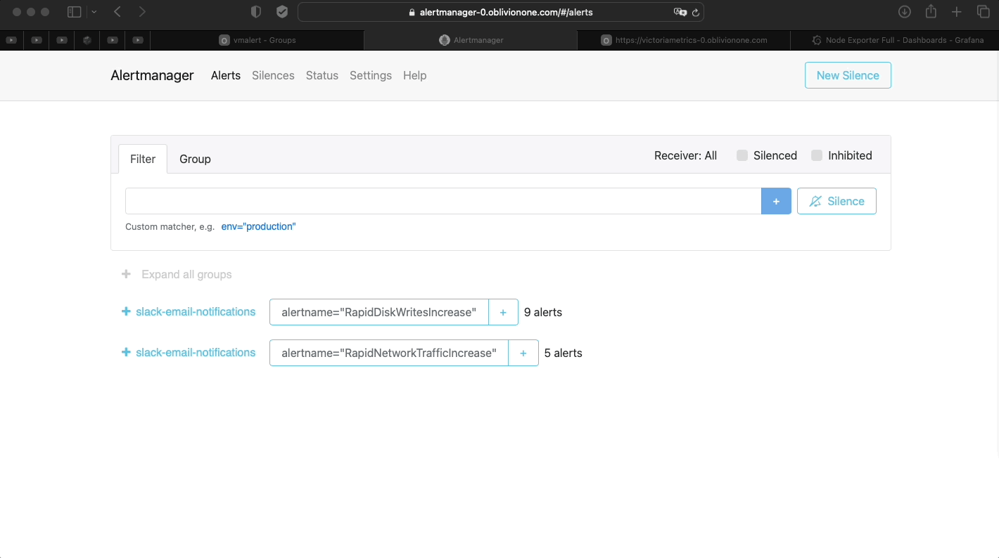The height and width of the screenshot is (558, 999).
Task: Click the Safari share icon
Action: coord(931,12)
